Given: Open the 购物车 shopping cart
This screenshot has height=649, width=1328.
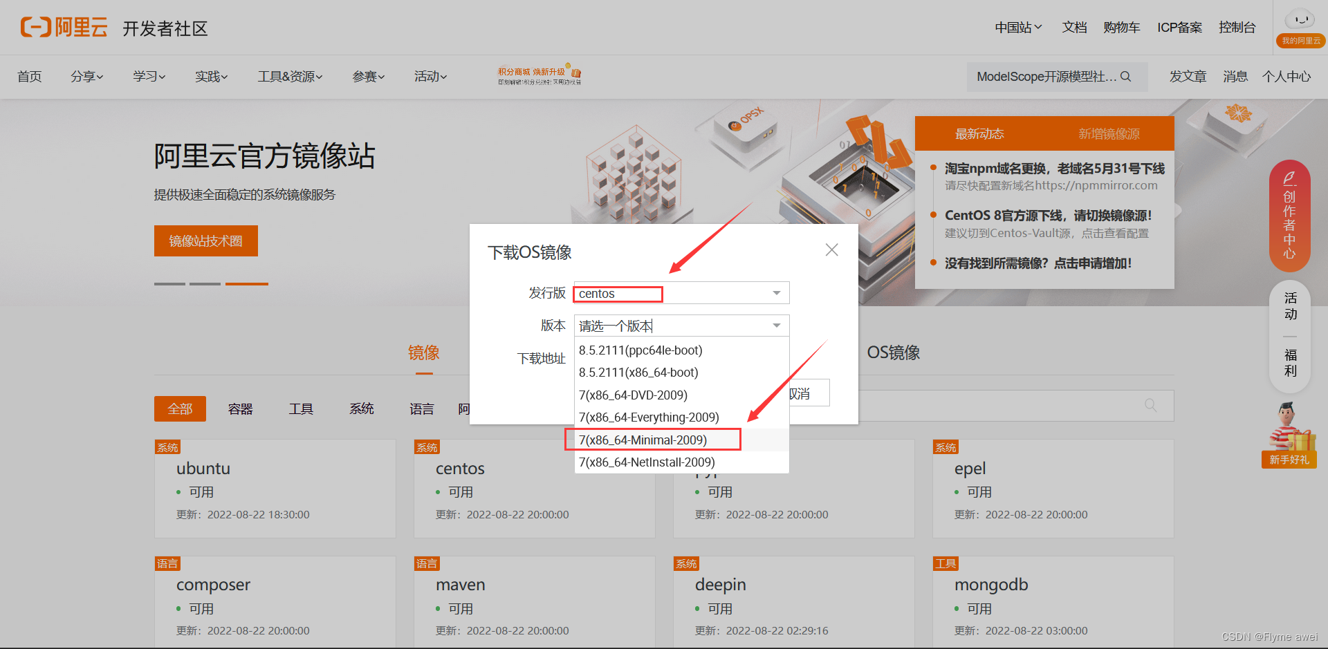Looking at the screenshot, I should [1121, 27].
